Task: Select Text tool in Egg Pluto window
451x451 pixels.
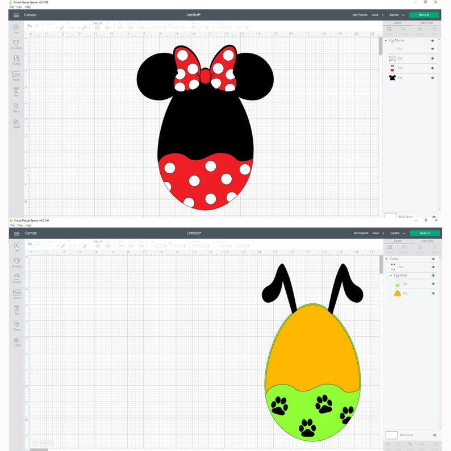Action: pyautogui.click(x=16, y=310)
